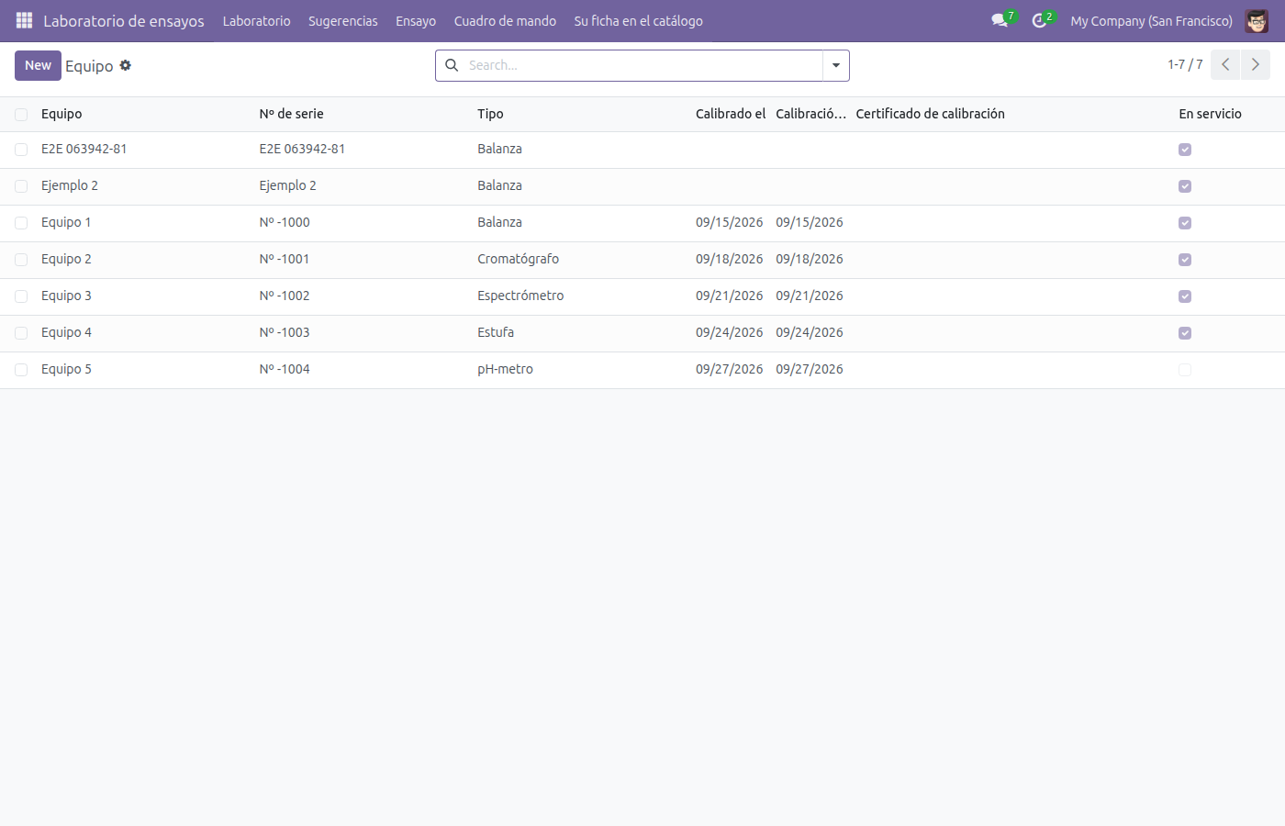Expand the search options dropdown arrow
The width and height of the screenshot is (1285, 826).
click(836, 65)
